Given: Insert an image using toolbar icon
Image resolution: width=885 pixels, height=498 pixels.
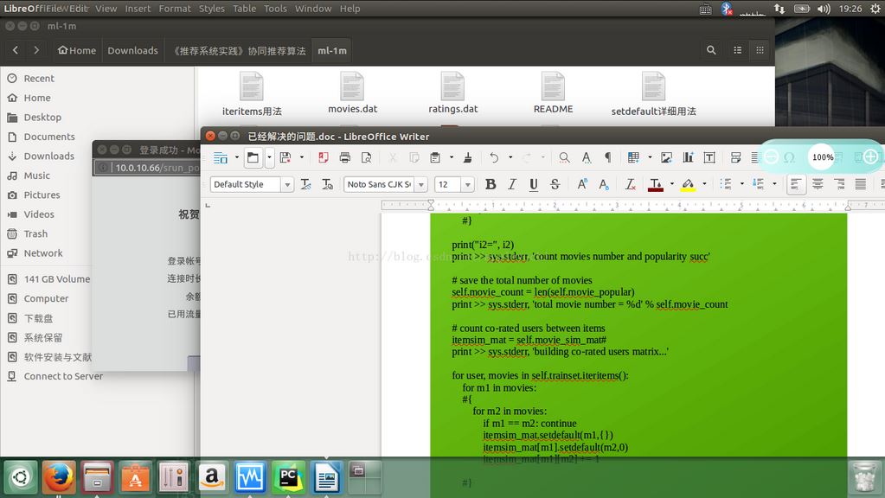Looking at the screenshot, I should point(666,157).
